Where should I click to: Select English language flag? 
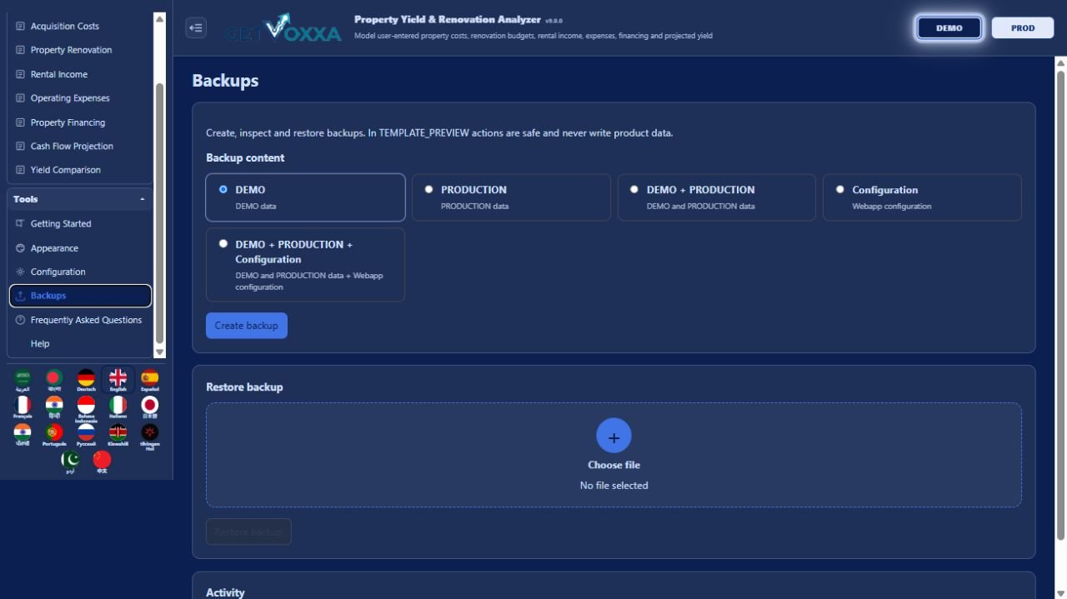[118, 380]
